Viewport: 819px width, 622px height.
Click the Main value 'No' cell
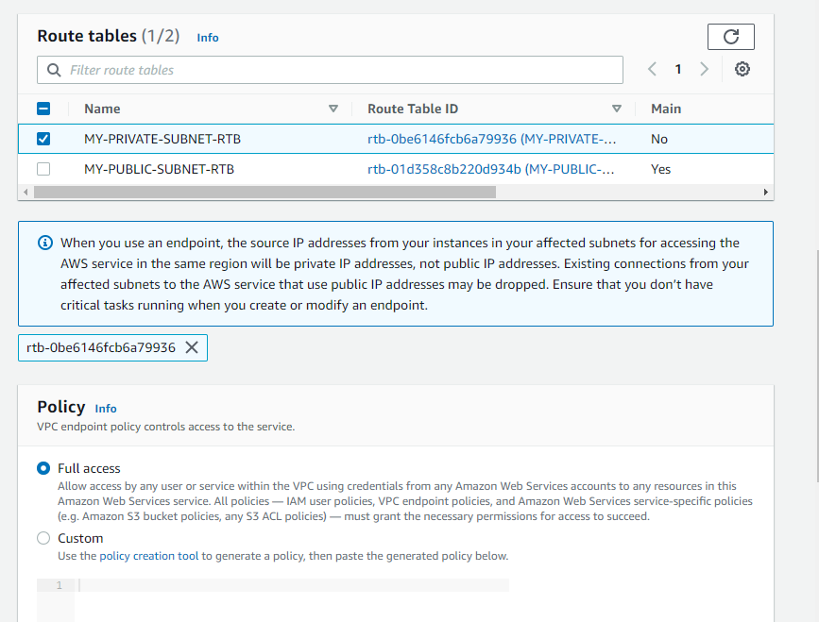pyautogui.click(x=659, y=139)
